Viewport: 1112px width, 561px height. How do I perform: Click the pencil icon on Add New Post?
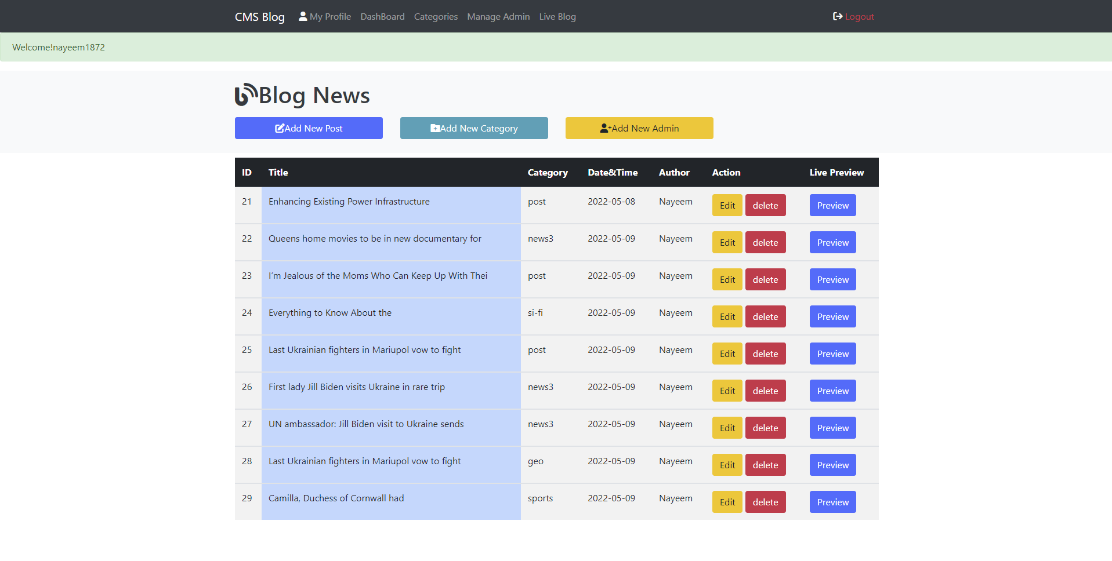click(x=279, y=128)
